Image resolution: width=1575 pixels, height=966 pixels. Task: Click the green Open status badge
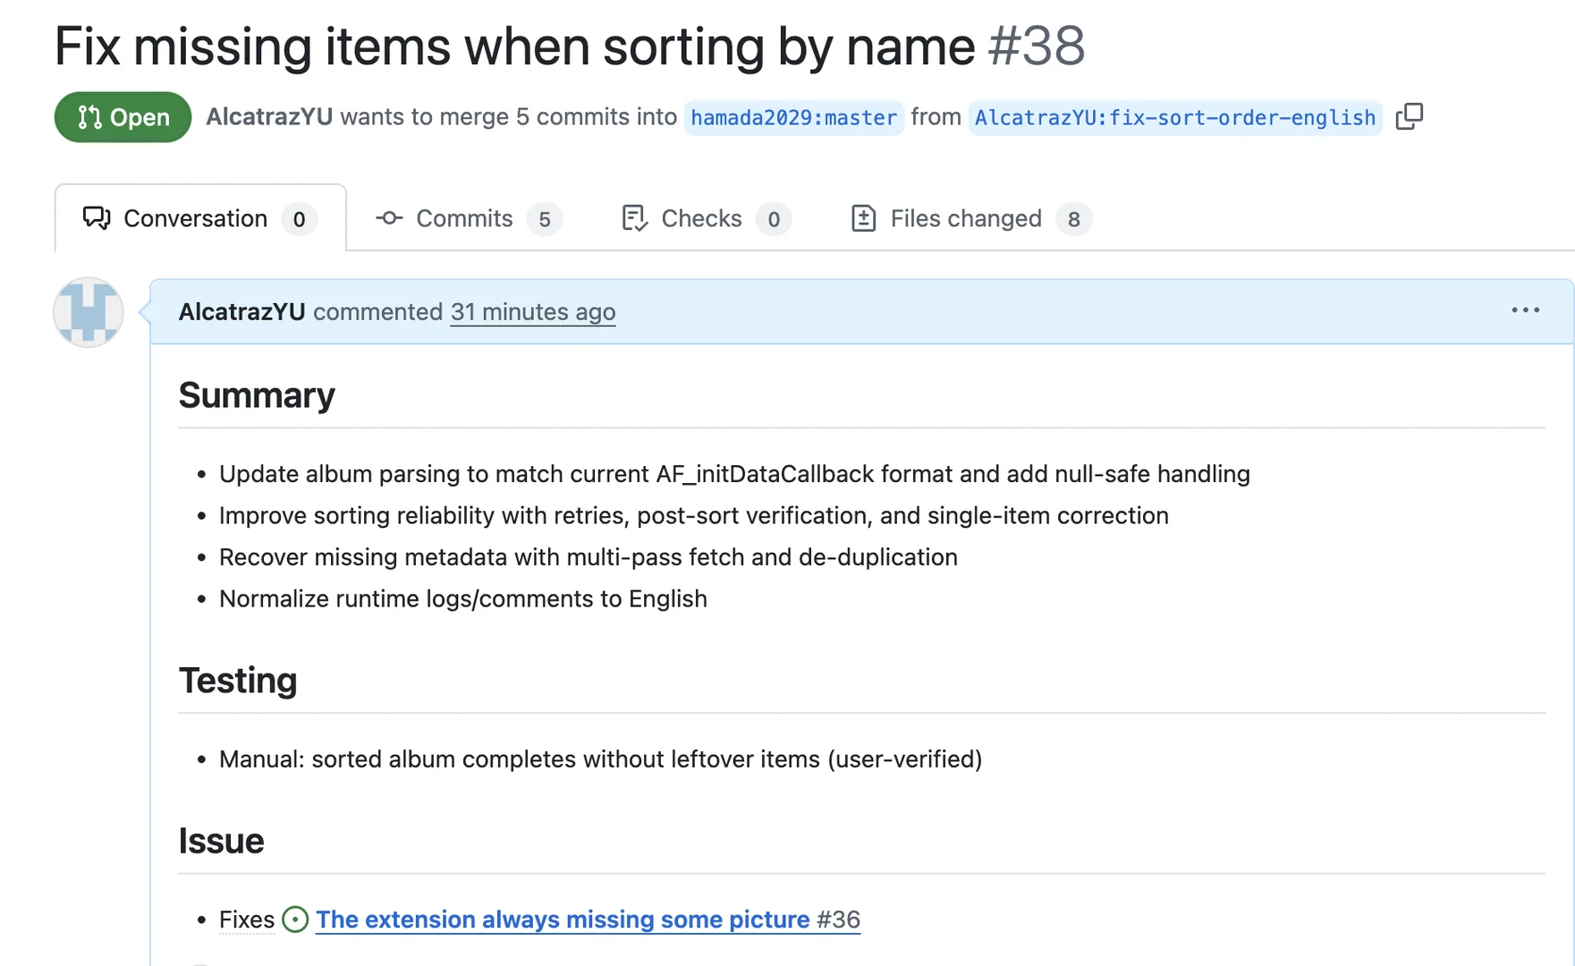coord(123,117)
